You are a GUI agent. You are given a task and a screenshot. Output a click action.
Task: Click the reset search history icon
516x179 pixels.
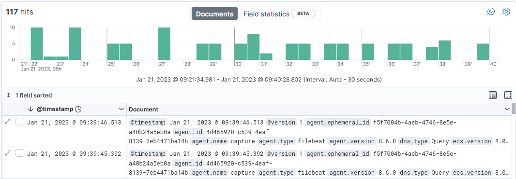click(x=491, y=12)
